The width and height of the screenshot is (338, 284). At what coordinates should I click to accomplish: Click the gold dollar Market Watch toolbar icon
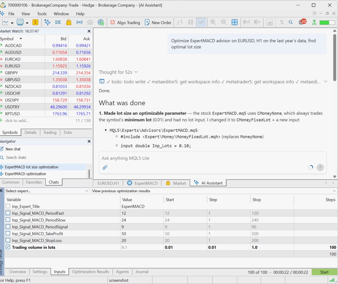(x=35, y=23)
